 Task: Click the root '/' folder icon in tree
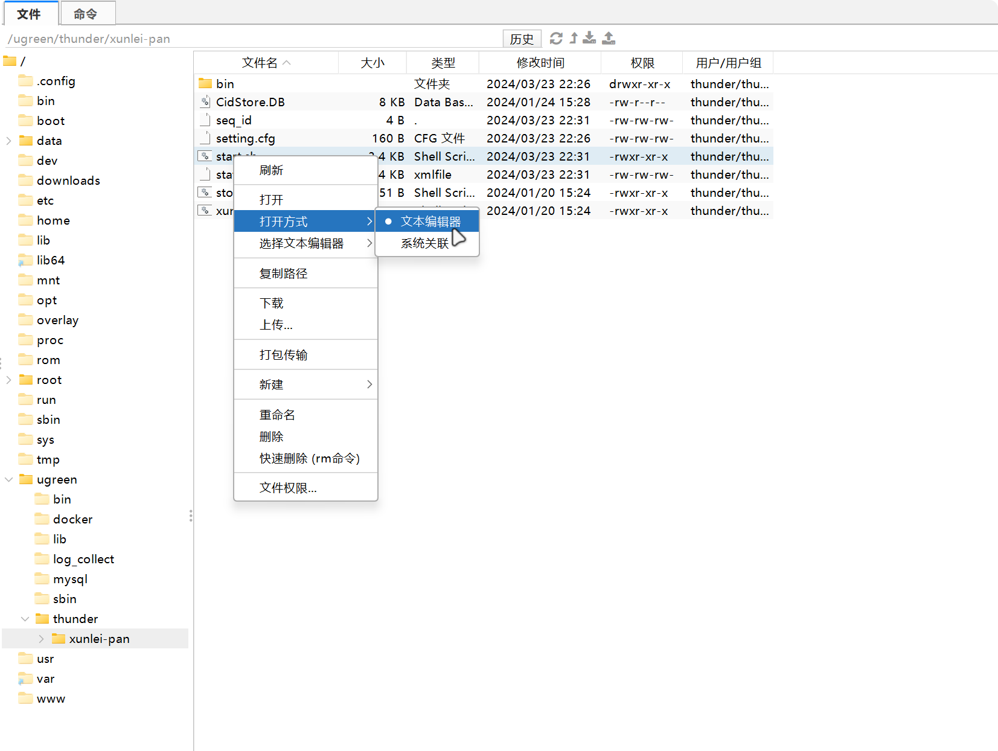(10, 61)
